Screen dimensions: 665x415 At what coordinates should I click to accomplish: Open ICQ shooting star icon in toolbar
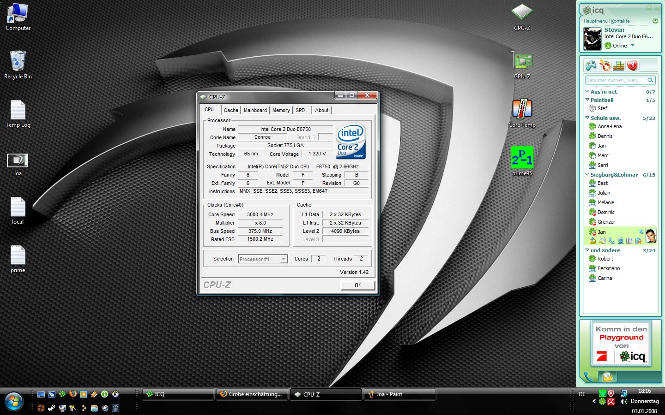click(605, 65)
